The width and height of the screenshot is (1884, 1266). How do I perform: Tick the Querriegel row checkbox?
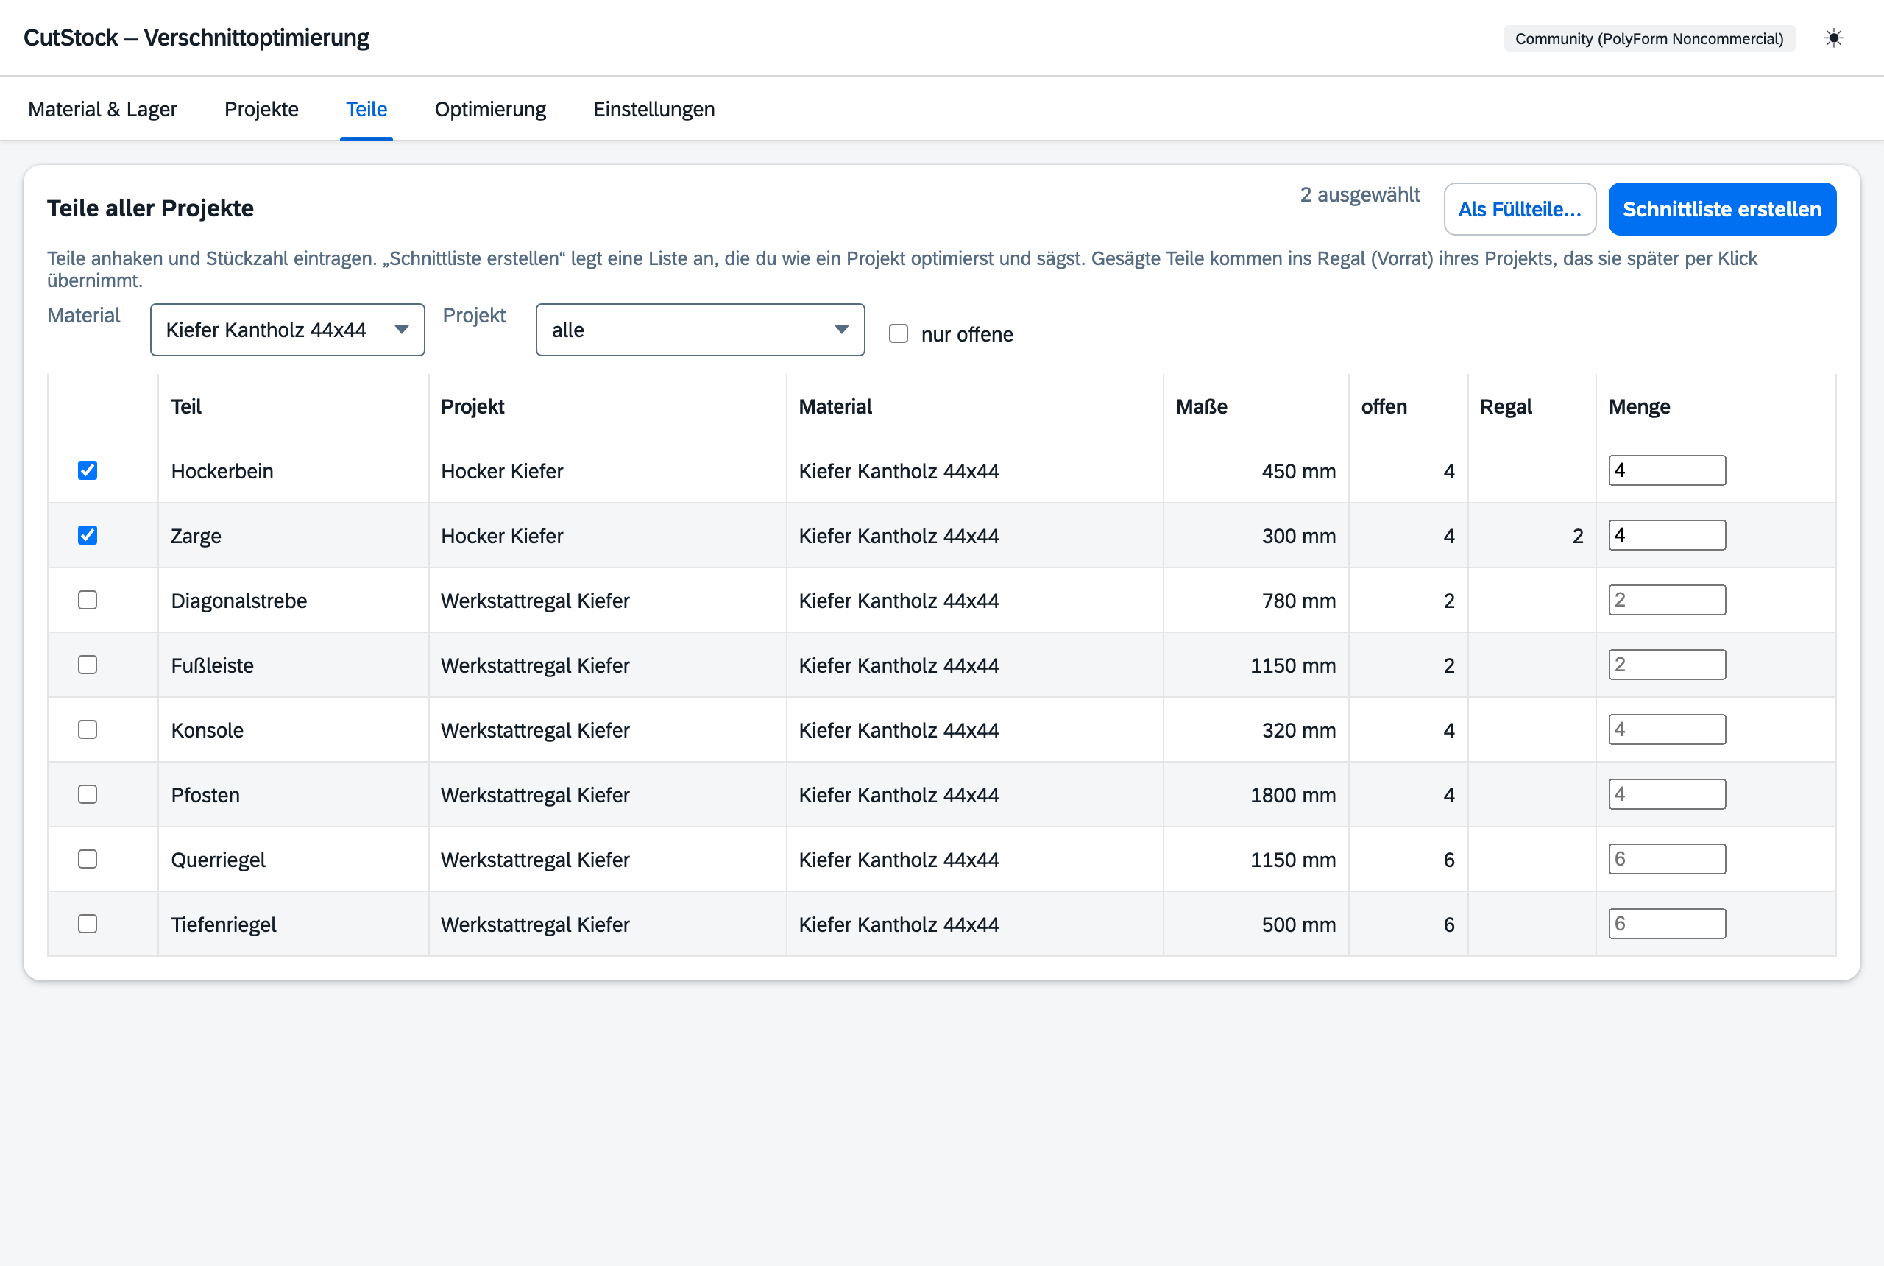87,859
